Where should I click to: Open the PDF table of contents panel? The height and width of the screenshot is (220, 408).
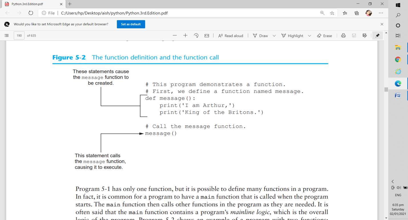[x=7, y=36]
